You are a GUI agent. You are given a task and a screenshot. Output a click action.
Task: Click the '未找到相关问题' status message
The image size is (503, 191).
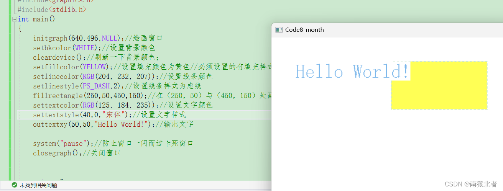pyautogui.click(x=38, y=185)
